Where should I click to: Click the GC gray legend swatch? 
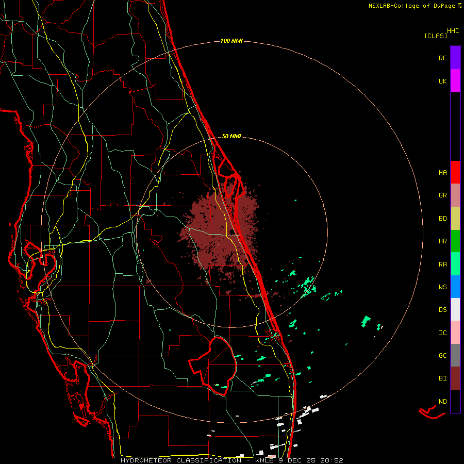coord(455,355)
